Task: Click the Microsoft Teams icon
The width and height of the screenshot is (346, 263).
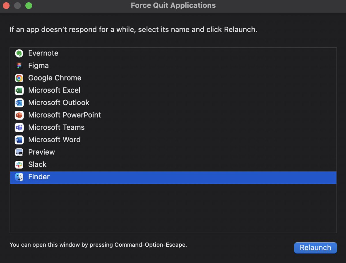Action: pyautogui.click(x=19, y=127)
